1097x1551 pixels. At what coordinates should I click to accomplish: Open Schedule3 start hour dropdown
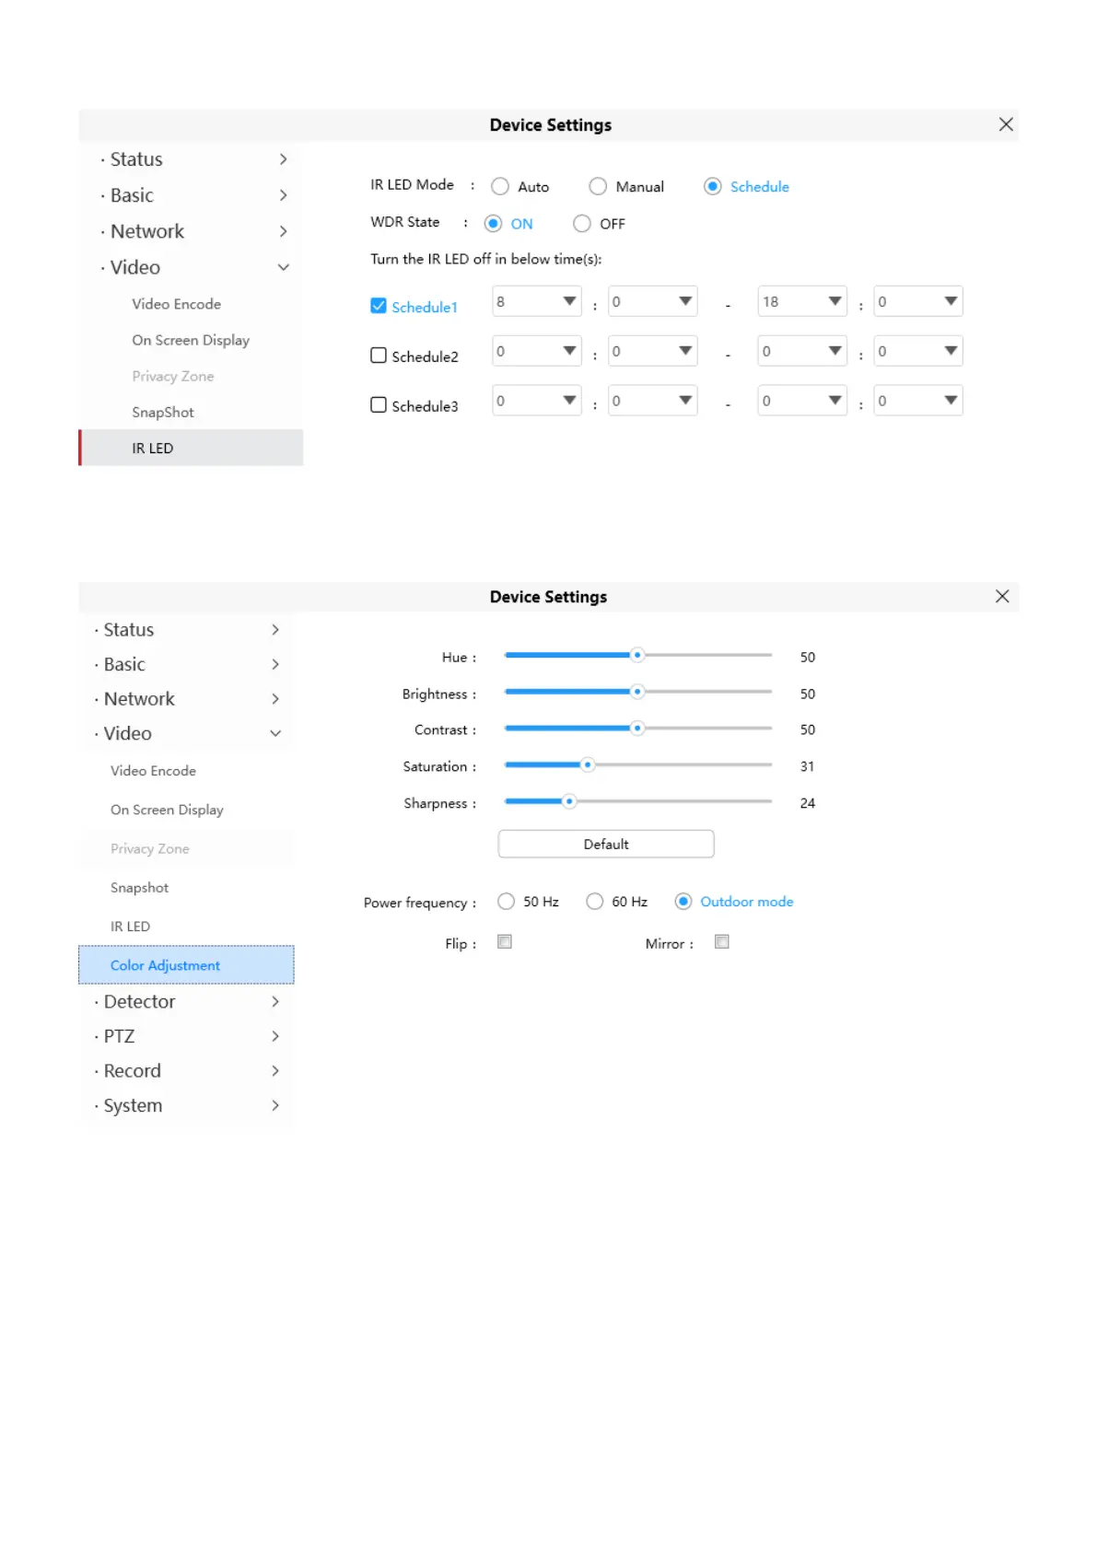pyautogui.click(x=536, y=401)
